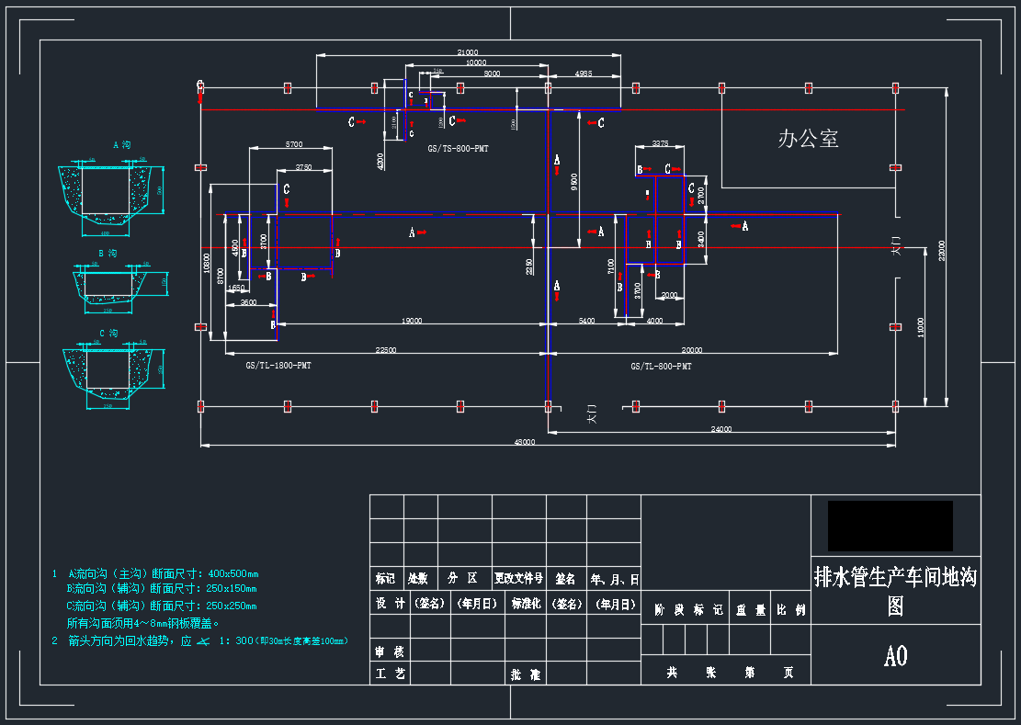Select note line about 4~8mm钢板覆盖
This screenshot has height=725, width=1021.
143,623
